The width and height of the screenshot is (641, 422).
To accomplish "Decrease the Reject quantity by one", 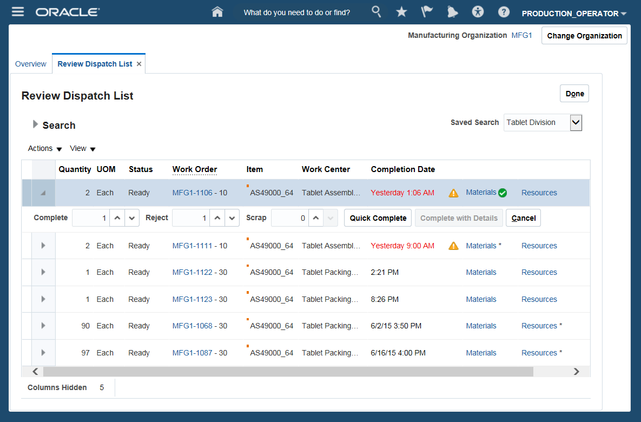I will [x=232, y=218].
